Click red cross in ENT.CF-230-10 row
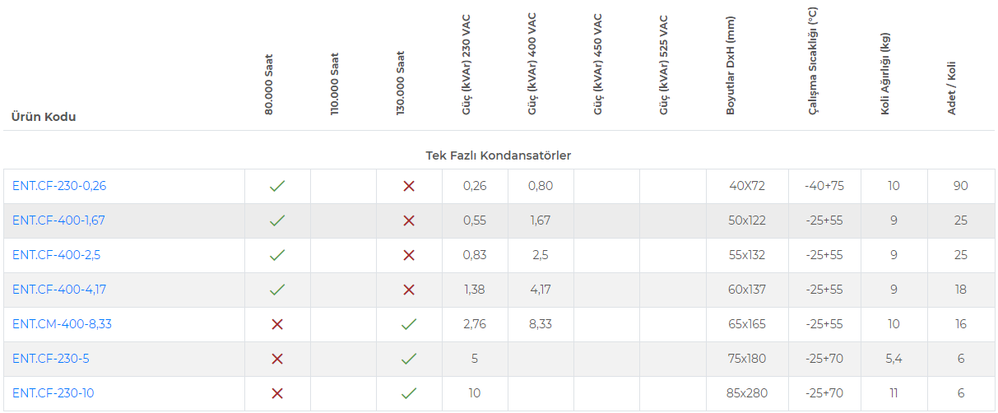Viewport: 998px width, 413px height. [277, 393]
